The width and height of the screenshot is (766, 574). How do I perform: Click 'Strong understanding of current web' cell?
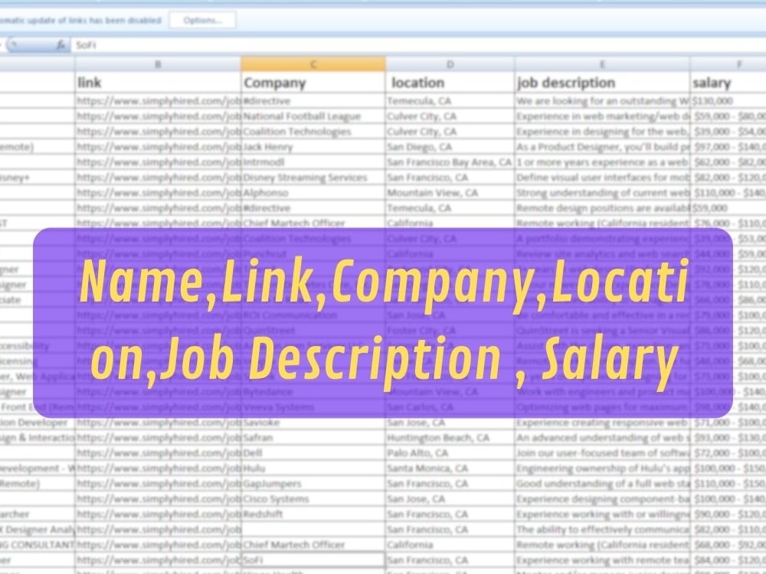coord(602,193)
